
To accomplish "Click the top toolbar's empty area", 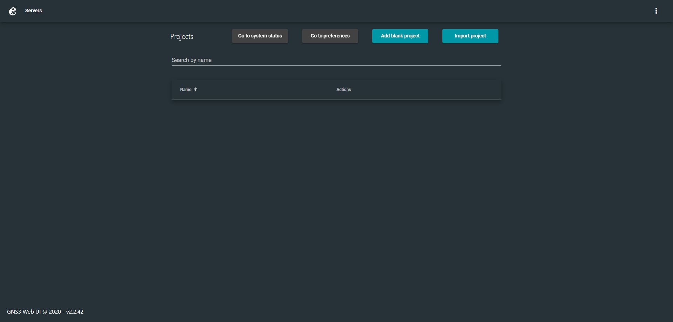I will pyautogui.click(x=336, y=11).
